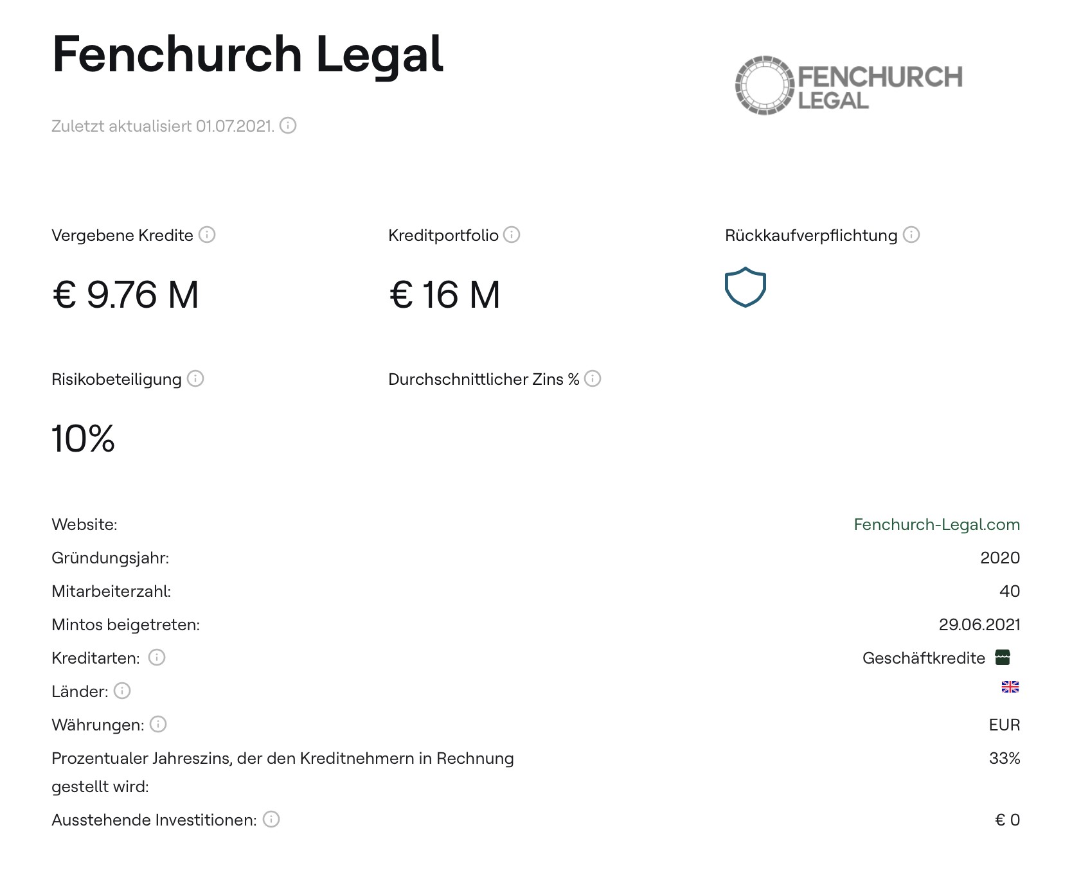This screenshot has height=875, width=1072.
Task: Click info icon beside Rückkaufverpflichtung
Action: (x=911, y=234)
